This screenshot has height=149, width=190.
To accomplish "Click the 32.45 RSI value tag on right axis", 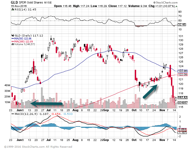I will [x=182, y=25].
